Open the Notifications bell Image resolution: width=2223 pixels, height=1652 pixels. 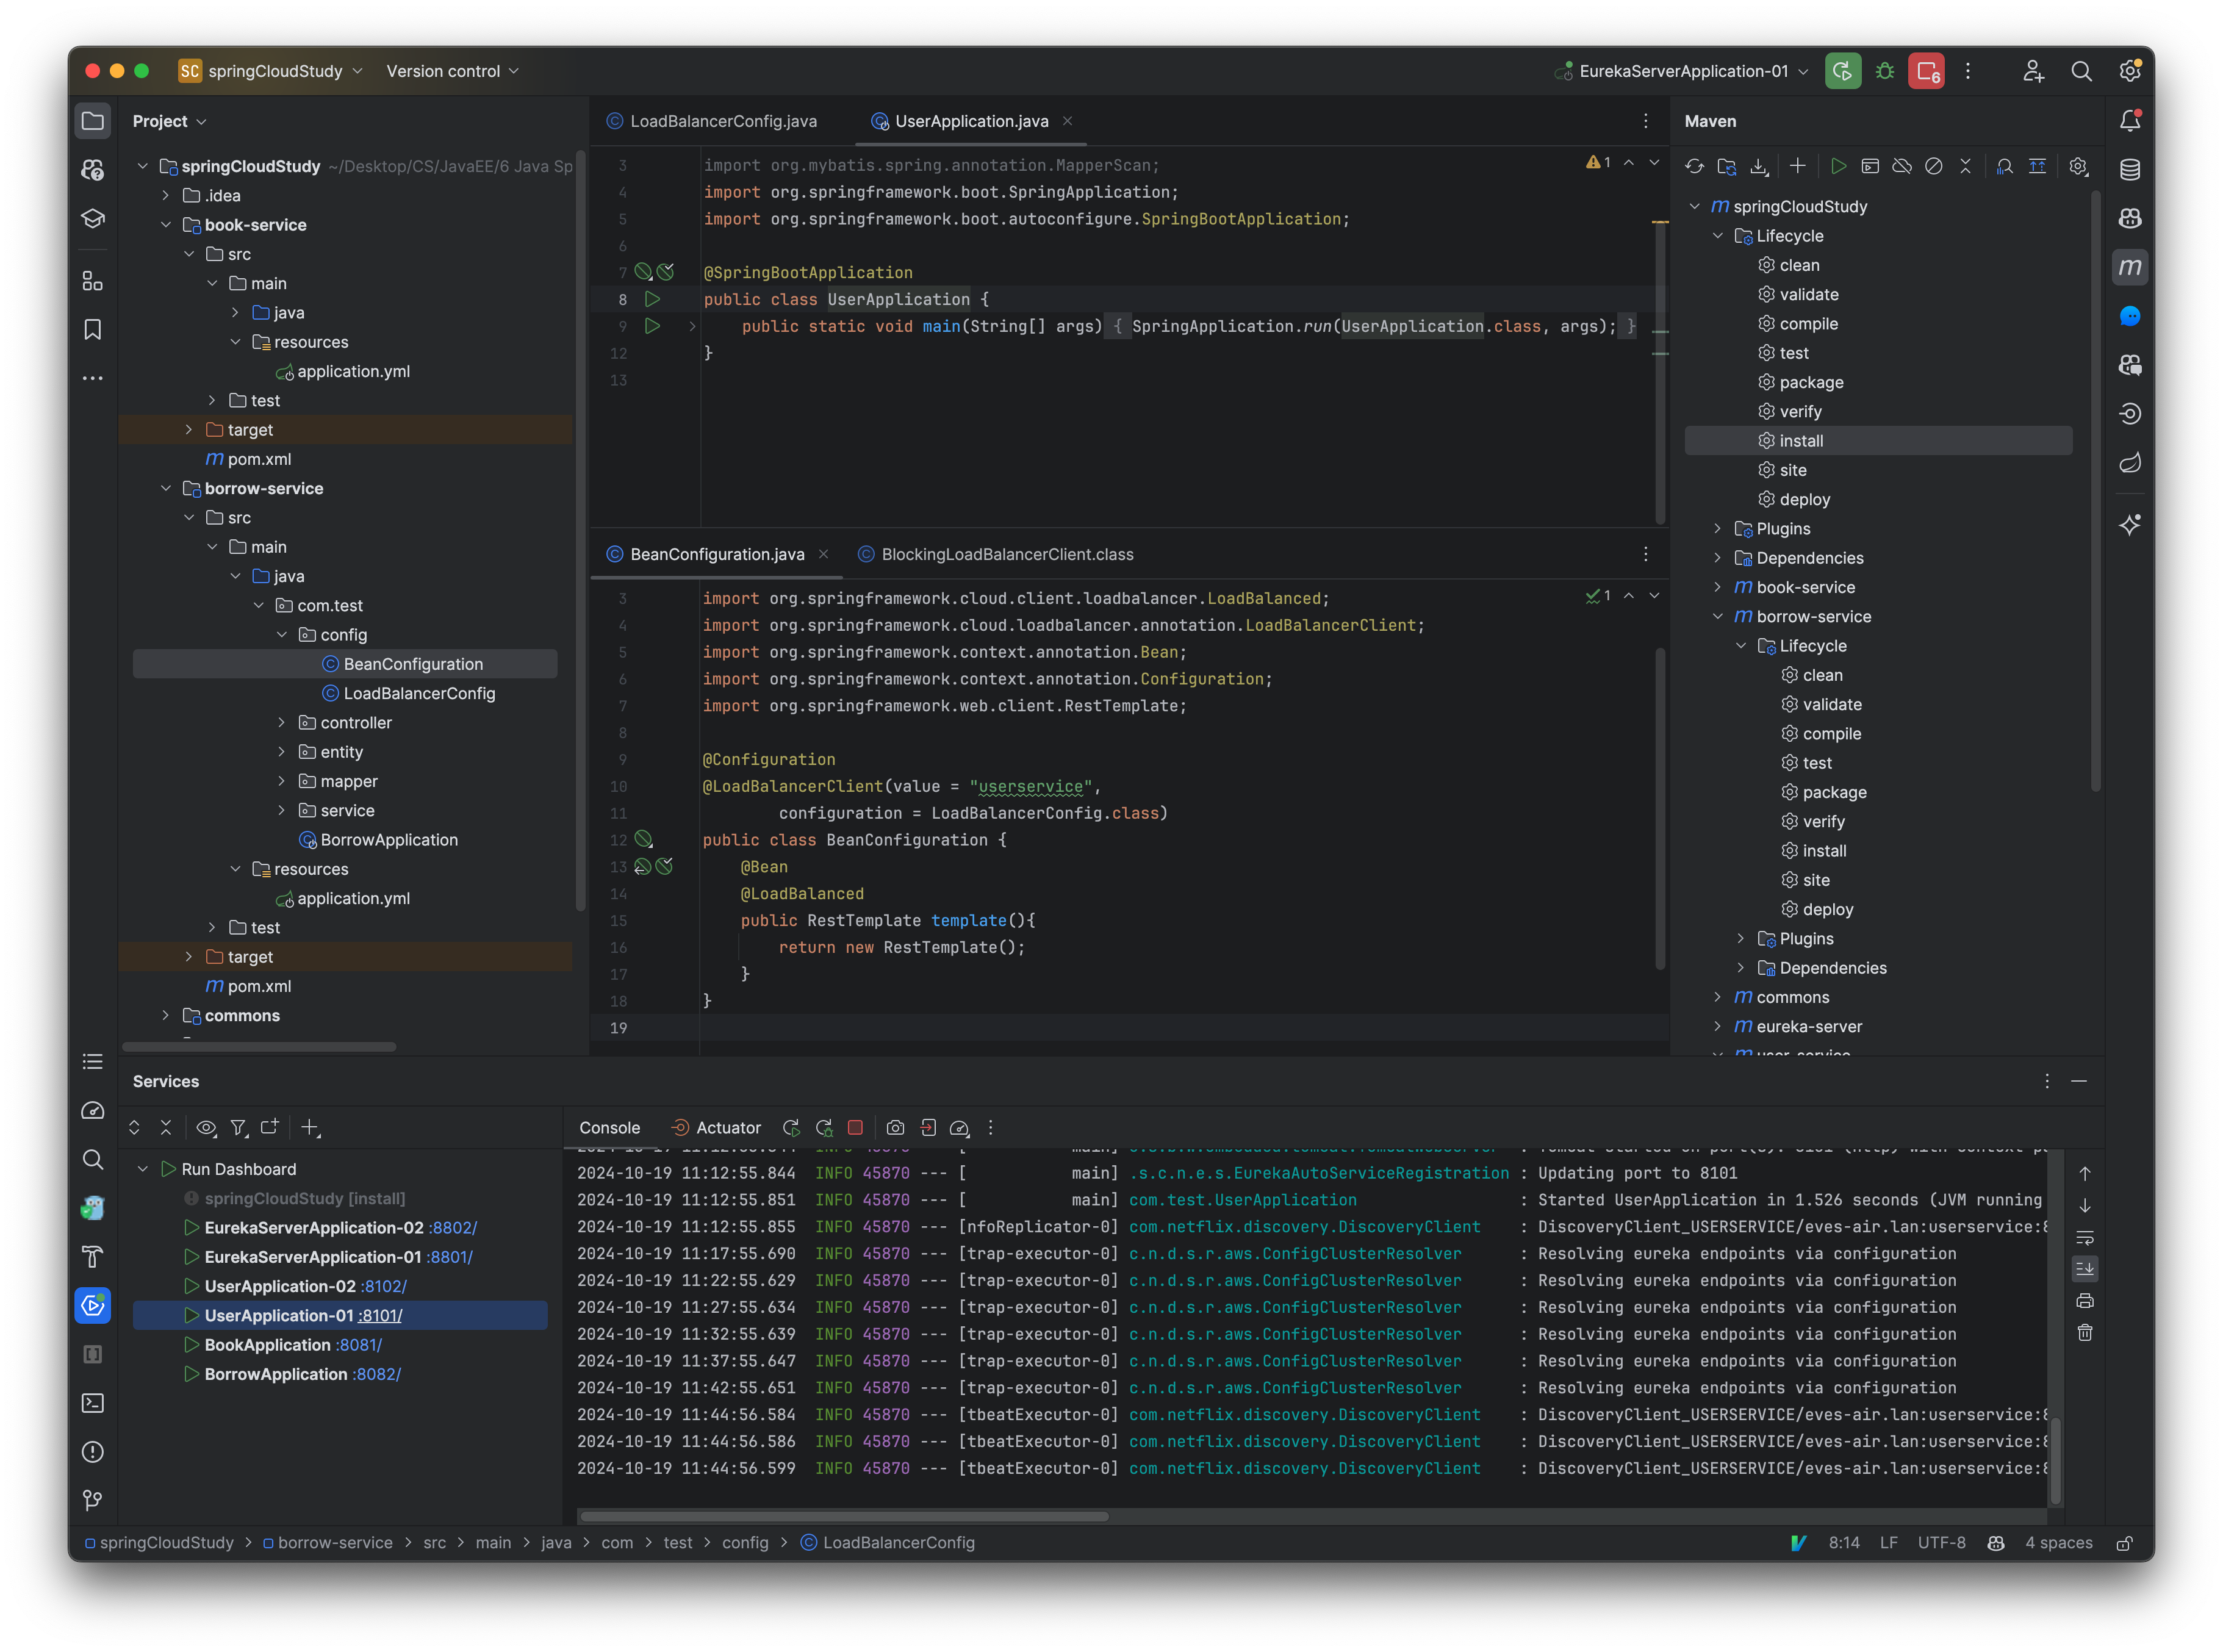(x=2130, y=120)
